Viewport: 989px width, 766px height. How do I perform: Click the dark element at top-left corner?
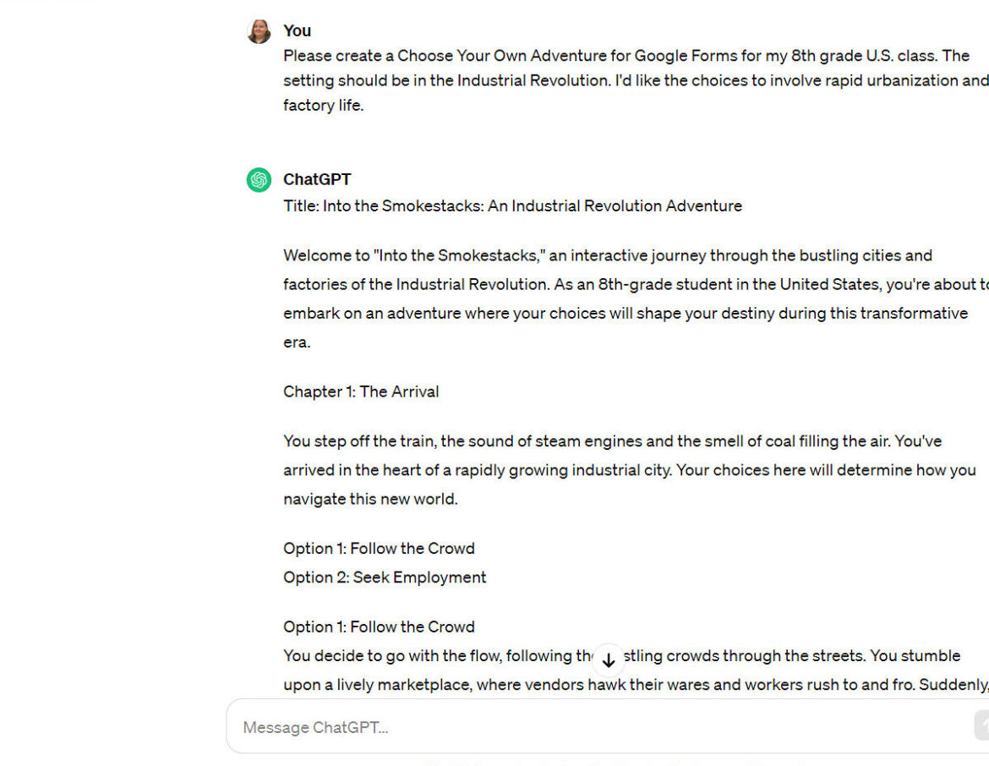click(x=25, y=3)
